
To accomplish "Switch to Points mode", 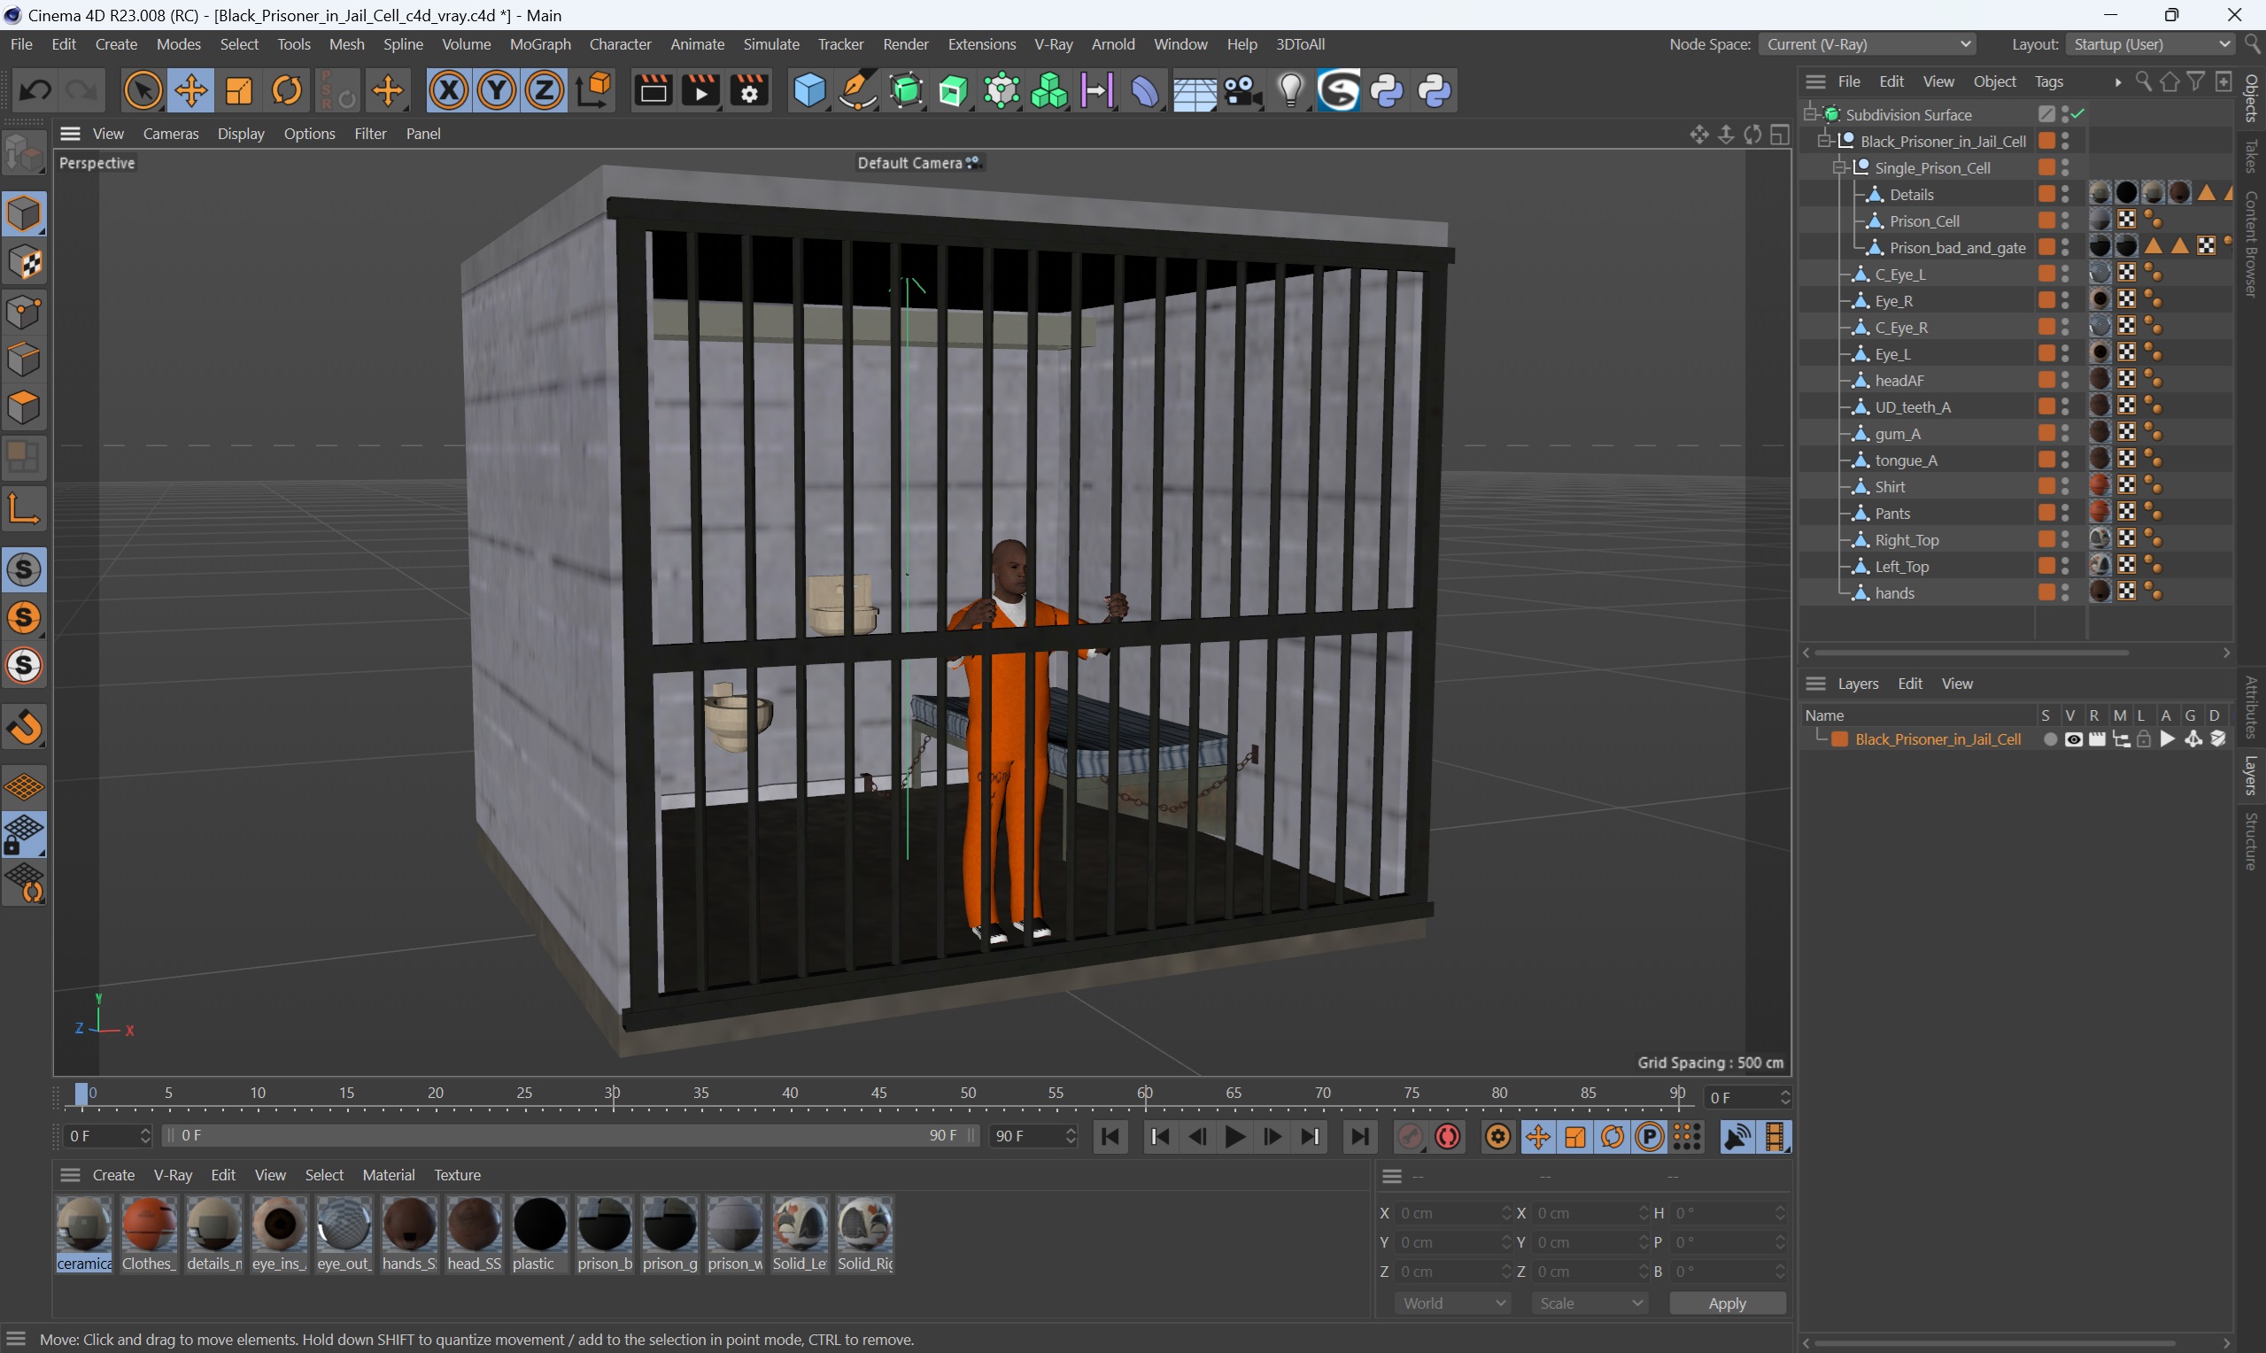I will pyautogui.click(x=24, y=312).
